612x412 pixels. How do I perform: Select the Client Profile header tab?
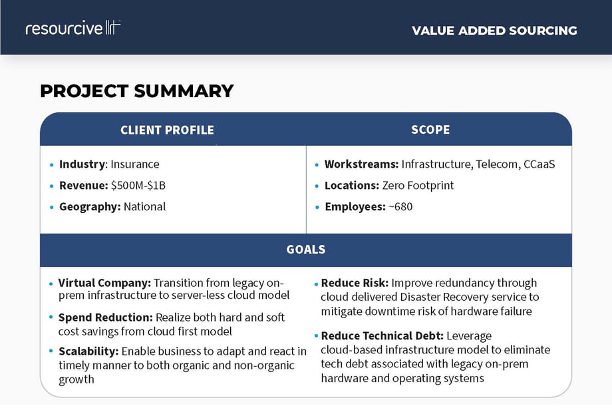pos(167,130)
